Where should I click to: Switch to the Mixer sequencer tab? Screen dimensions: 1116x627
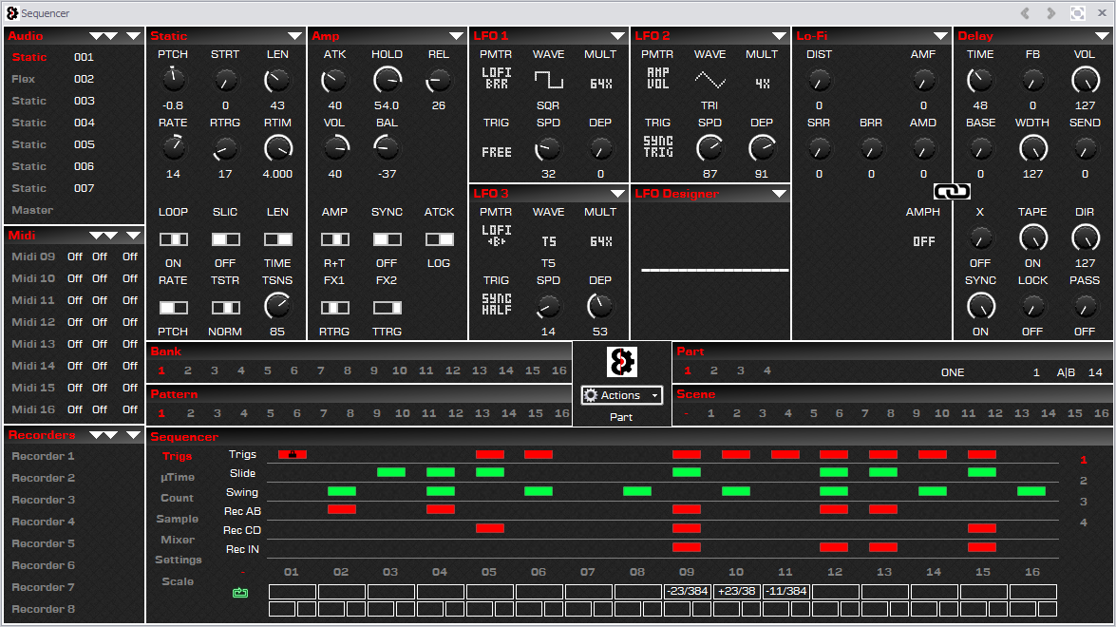178,540
